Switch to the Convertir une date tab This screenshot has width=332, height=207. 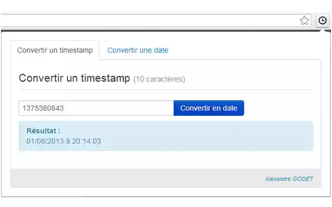tap(138, 50)
